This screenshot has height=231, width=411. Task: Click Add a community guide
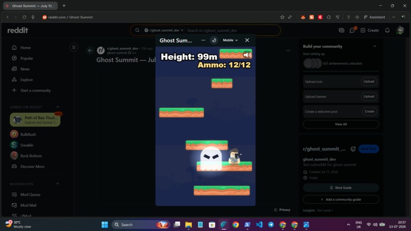tap(341, 199)
